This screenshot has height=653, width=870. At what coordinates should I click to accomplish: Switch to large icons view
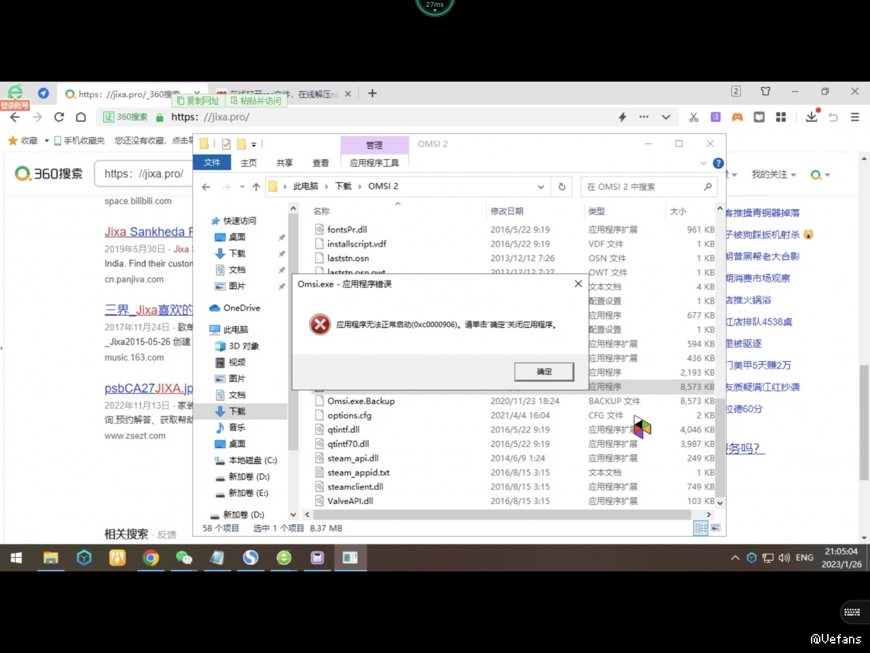tap(715, 528)
